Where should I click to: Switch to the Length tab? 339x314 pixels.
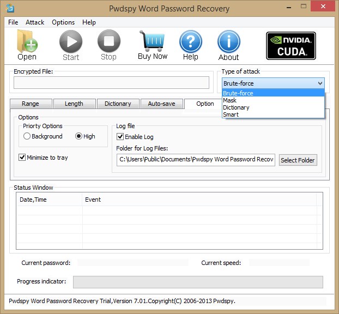(75, 104)
